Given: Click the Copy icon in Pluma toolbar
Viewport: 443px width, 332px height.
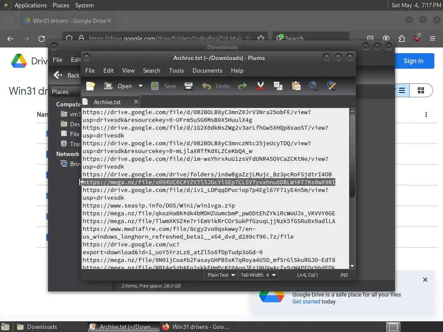Looking at the screenshot, I should (x=278, y=86).
